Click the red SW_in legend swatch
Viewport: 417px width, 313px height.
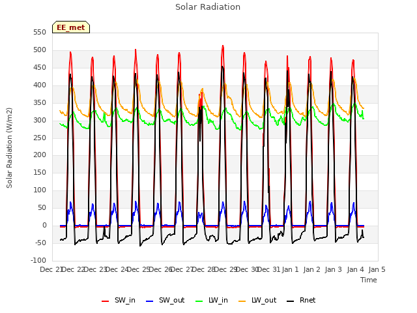[106, 301]
